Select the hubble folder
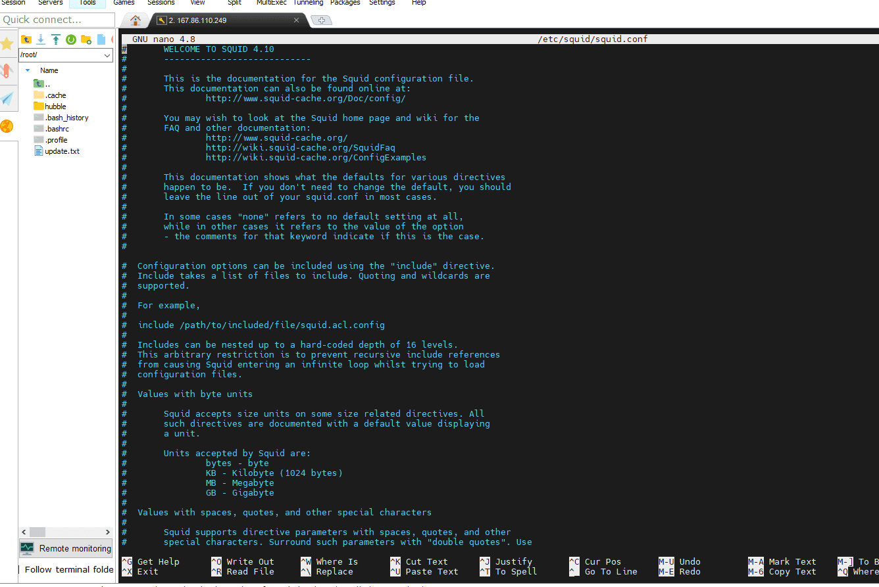 click(x=50, y=106)
